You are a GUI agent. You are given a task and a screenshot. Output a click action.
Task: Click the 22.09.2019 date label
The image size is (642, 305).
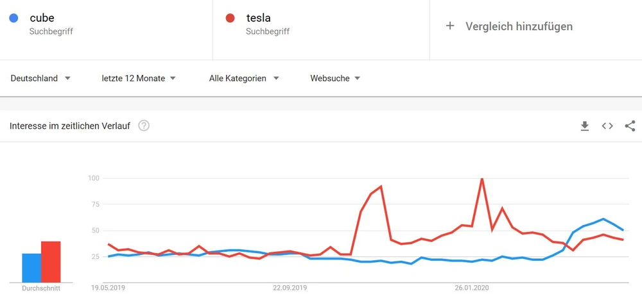point(288,288)
